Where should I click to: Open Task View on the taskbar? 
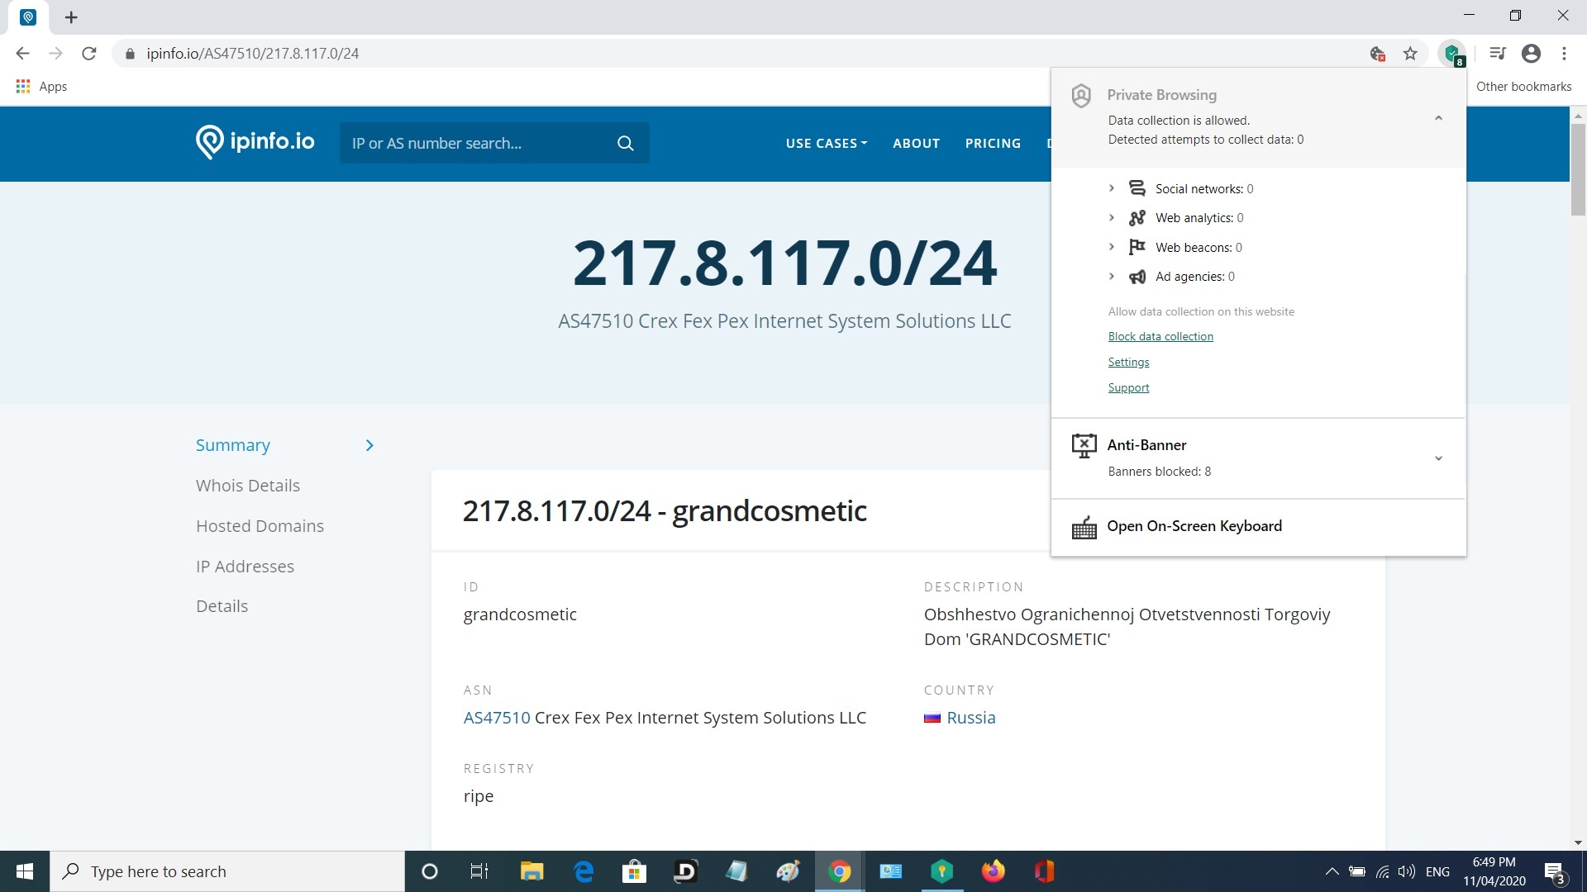point(479,871)
